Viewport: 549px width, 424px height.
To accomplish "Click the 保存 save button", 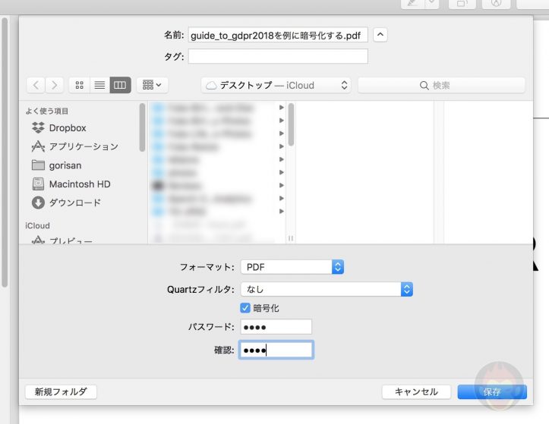I will (x=492, y=392).
